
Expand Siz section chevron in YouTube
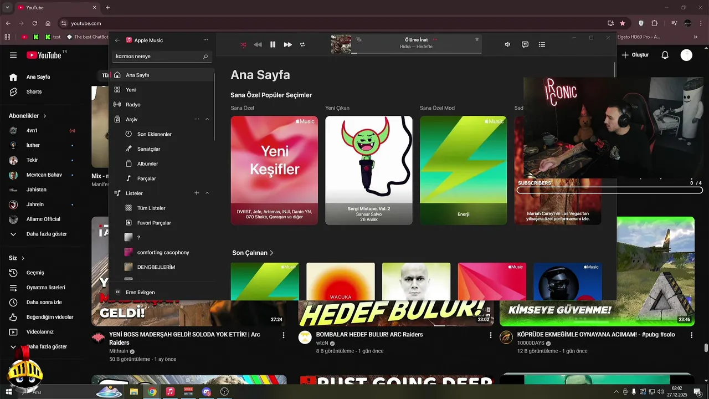(23, 258)
